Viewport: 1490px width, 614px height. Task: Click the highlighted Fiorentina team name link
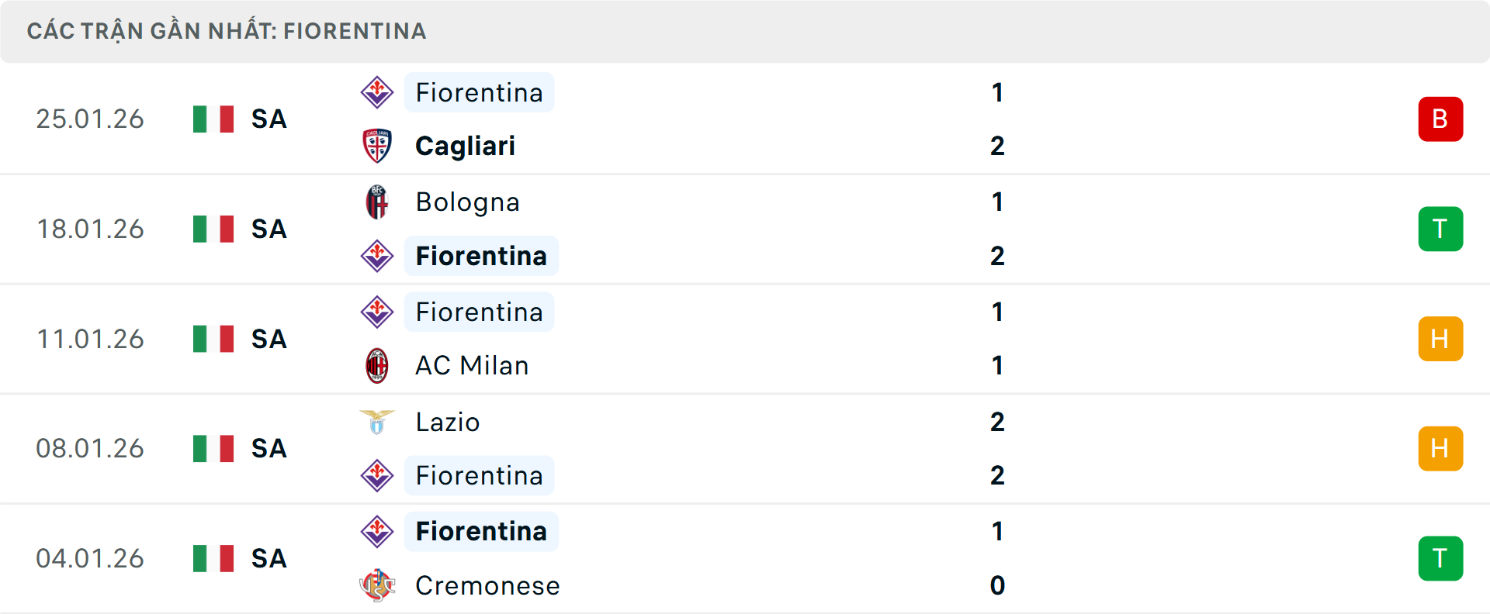pos(479,92)
